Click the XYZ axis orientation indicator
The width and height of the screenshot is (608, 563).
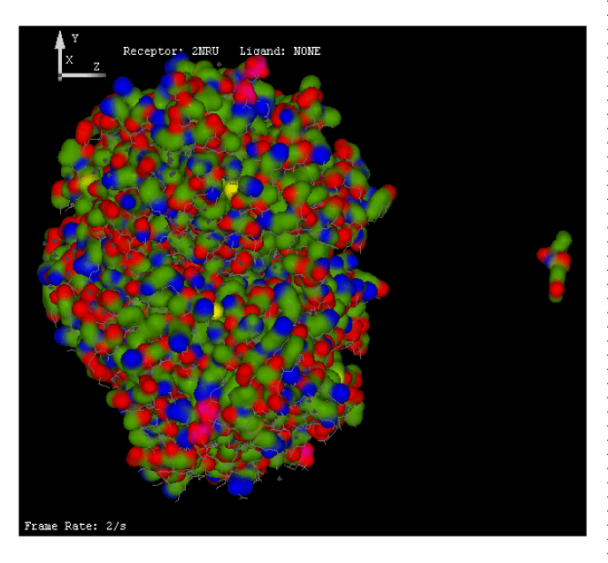pos(81,56)
